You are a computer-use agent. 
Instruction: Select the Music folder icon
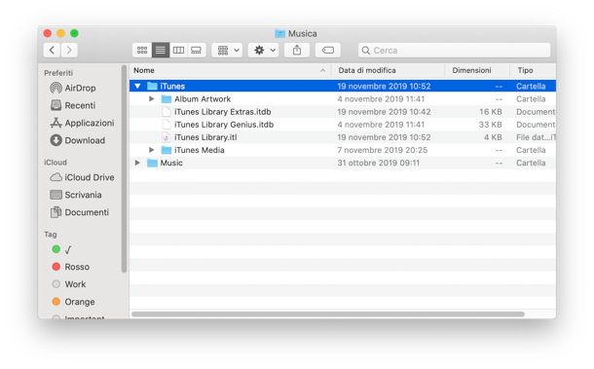[152, 163]
